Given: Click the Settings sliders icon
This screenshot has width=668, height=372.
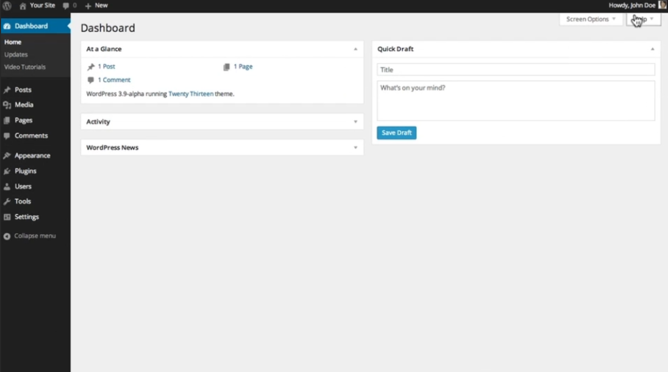Looking at the screenshot, I should point(7,217).
